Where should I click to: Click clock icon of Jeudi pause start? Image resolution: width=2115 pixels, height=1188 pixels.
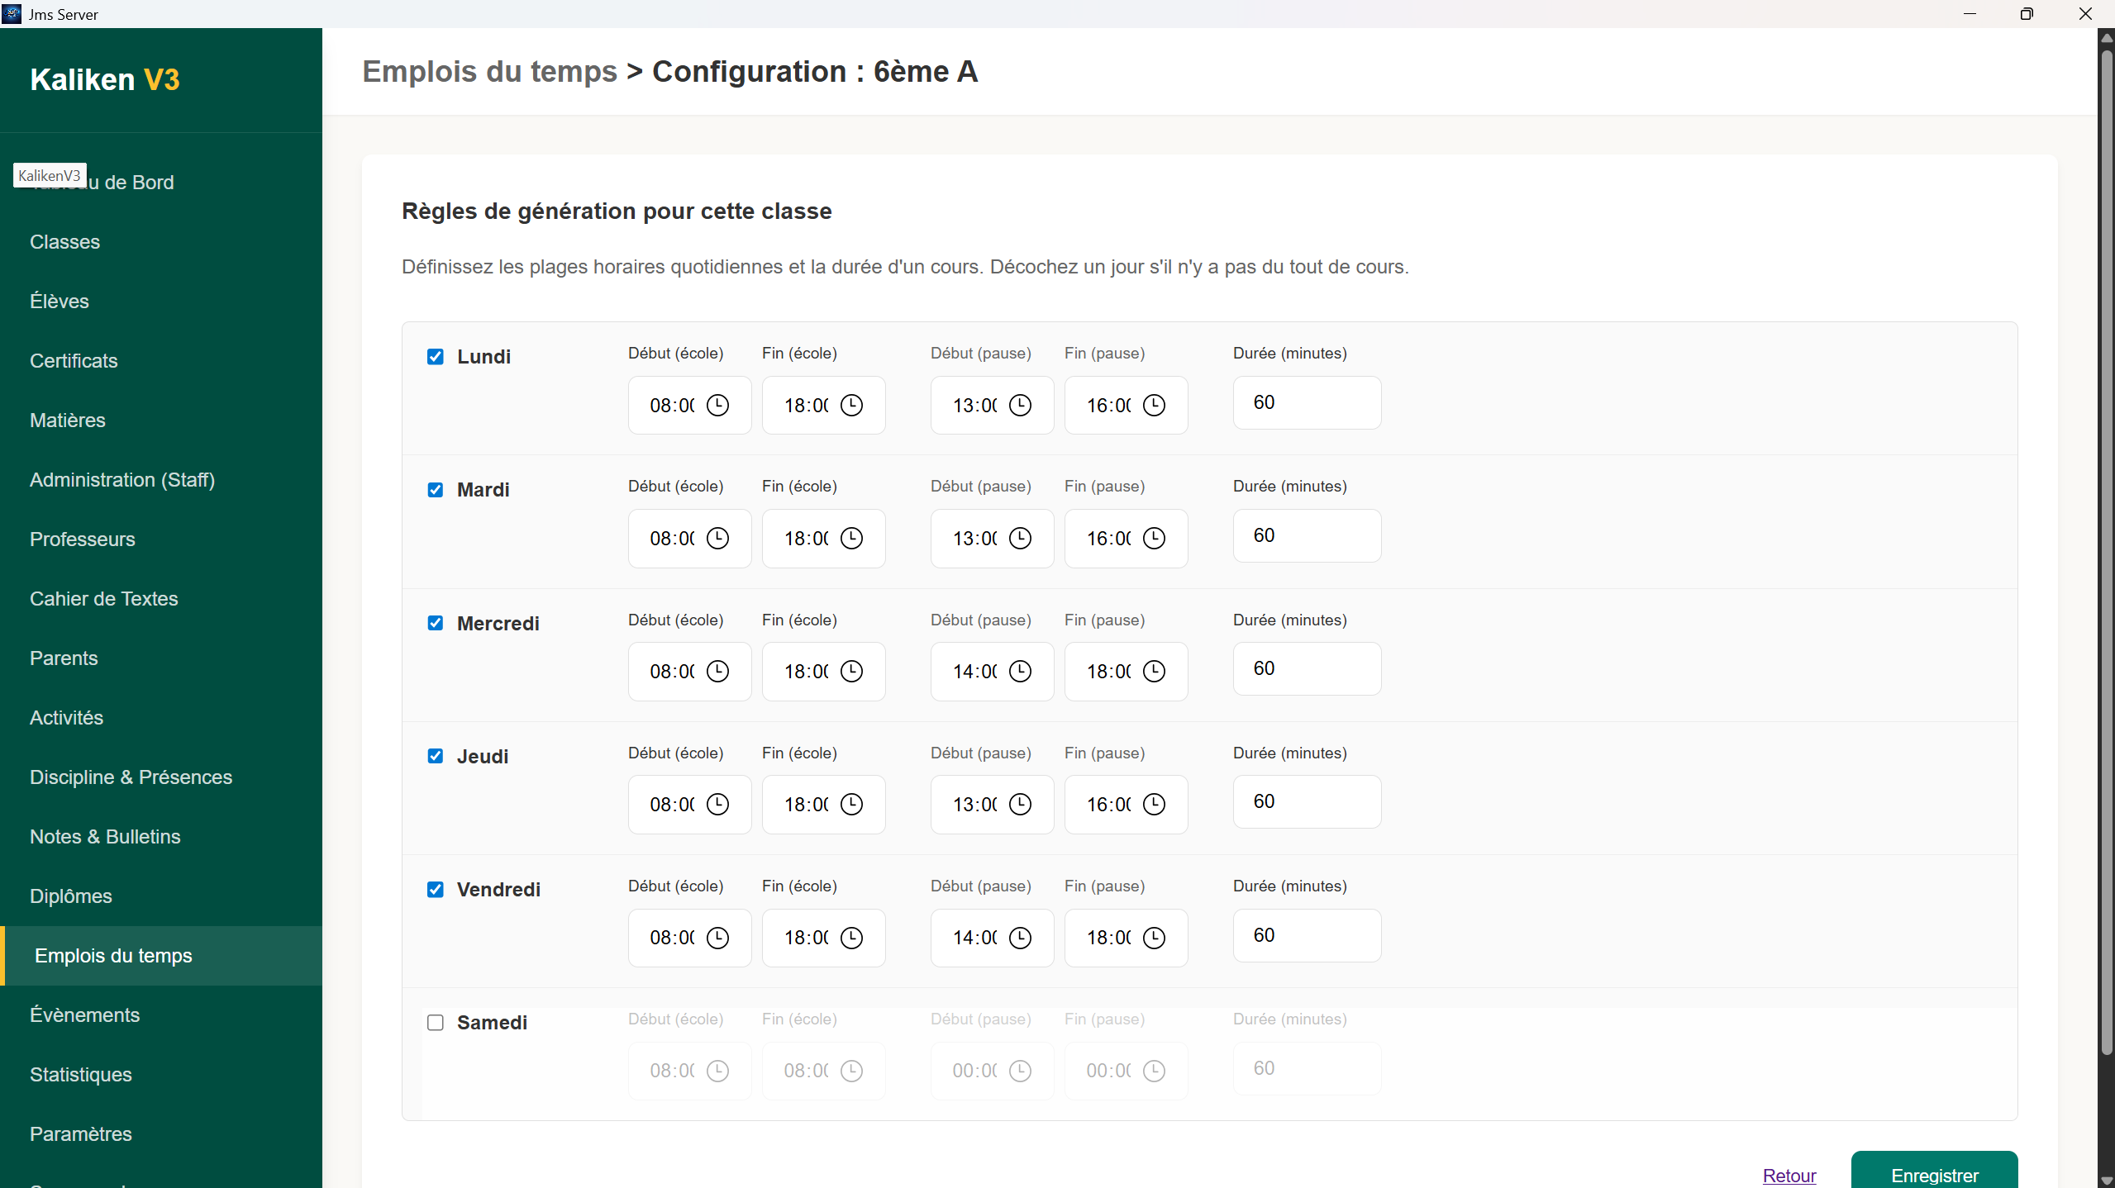tap(1020, 805)
